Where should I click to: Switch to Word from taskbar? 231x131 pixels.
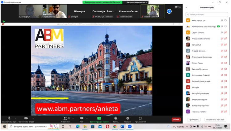[122, 126]
